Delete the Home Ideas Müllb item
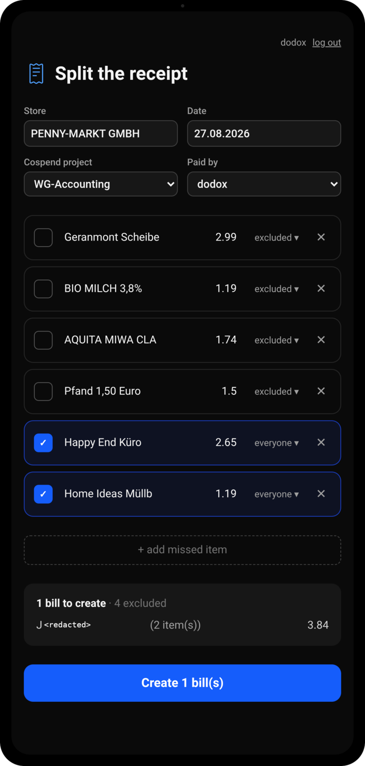 (x=321, y=493)
